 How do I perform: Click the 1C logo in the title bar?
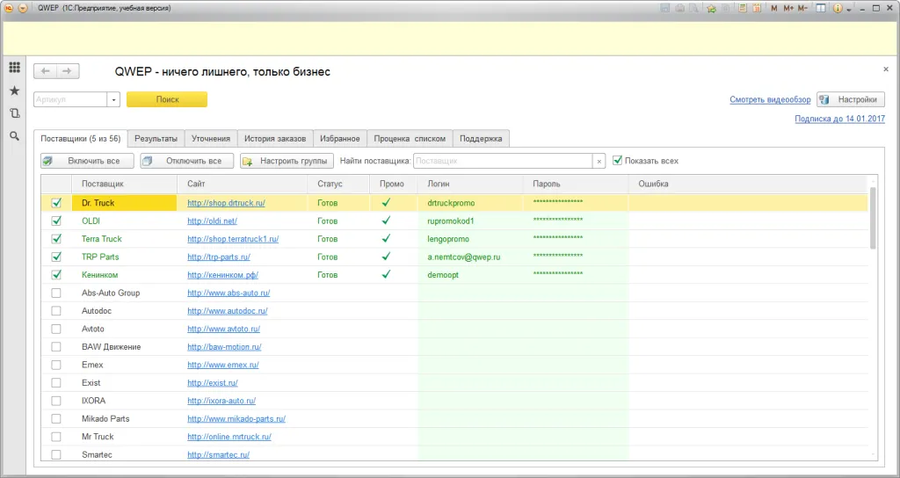tap(9, 8)
